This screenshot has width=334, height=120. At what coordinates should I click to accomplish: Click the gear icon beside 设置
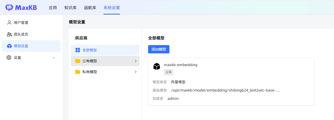click(9, 58)
